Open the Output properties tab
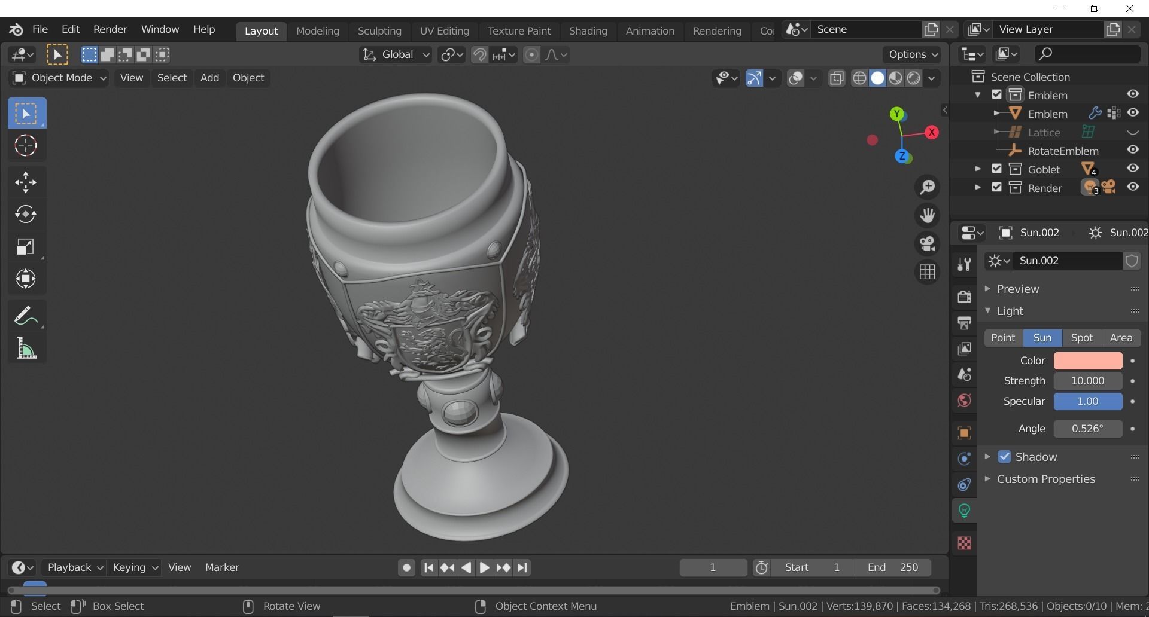 coord(964,323)
